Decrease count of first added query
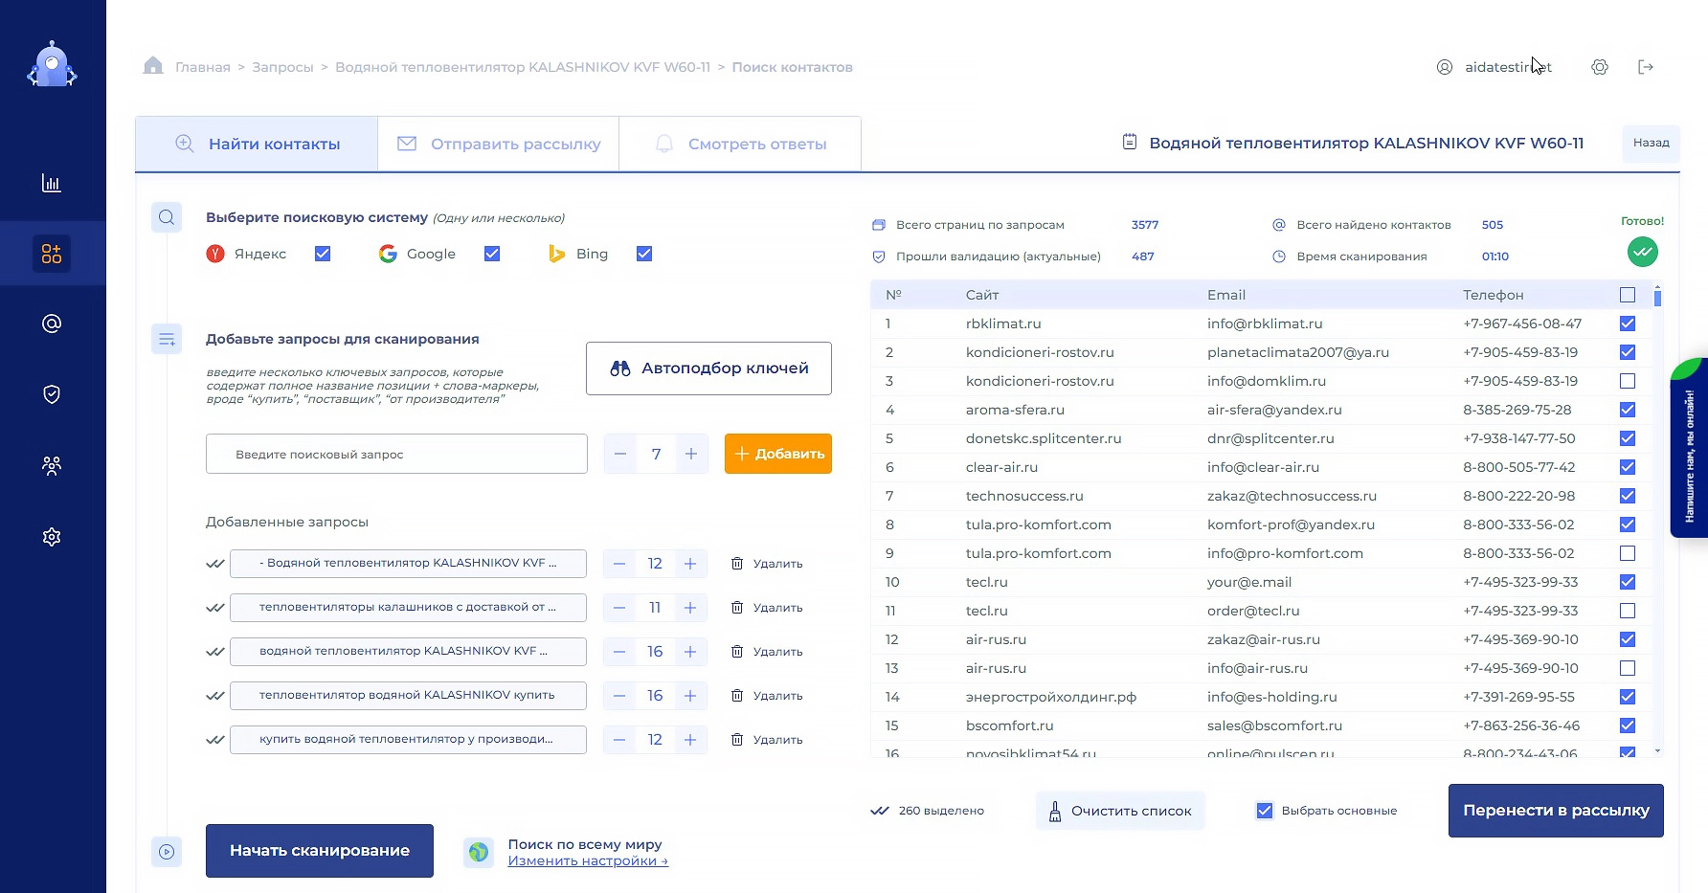1708x893 pixels. click(619, 564)
